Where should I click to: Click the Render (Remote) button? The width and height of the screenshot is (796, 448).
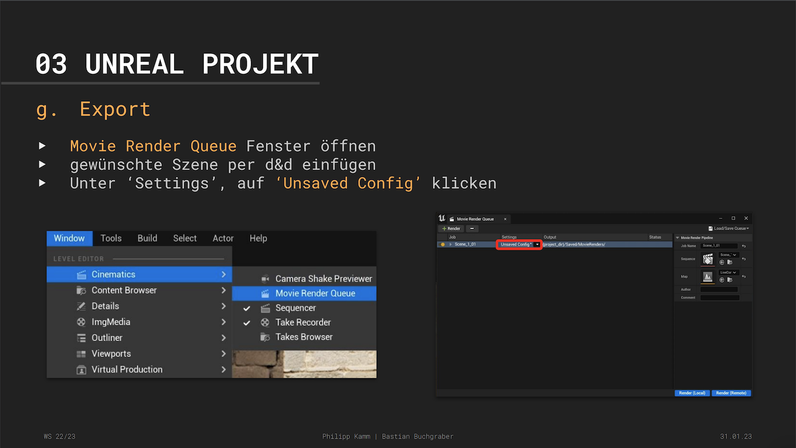pos(731,393)
